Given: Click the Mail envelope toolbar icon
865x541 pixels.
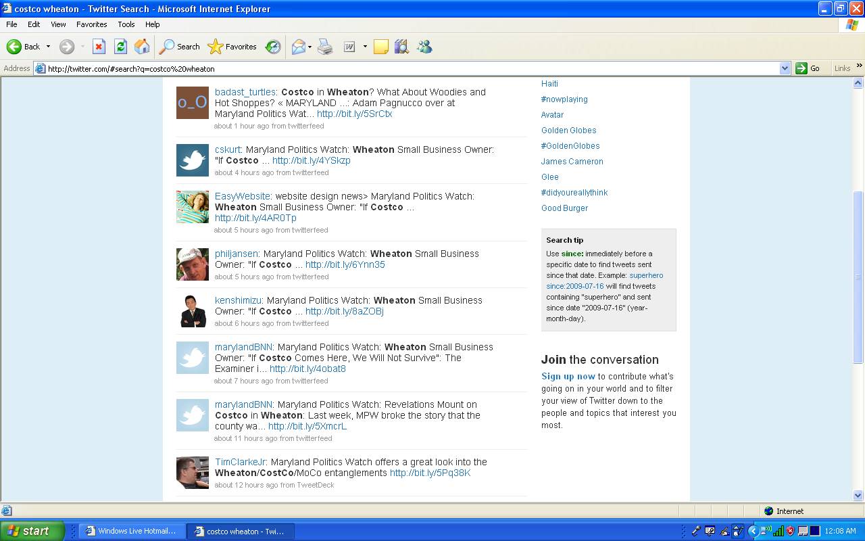Looking at the screenshot, I should coord(298,47).
